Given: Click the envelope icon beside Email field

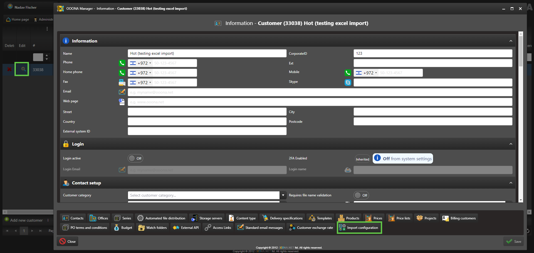Looking at the screenshot, I should (x=122, y=92).
